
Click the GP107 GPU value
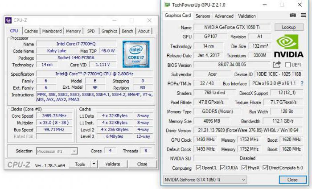tap(210, 37)
